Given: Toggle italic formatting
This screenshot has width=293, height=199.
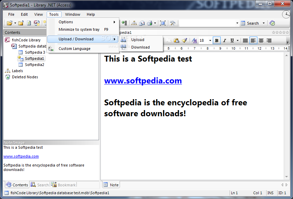Looking at the screenshot, I should point(224,40).
